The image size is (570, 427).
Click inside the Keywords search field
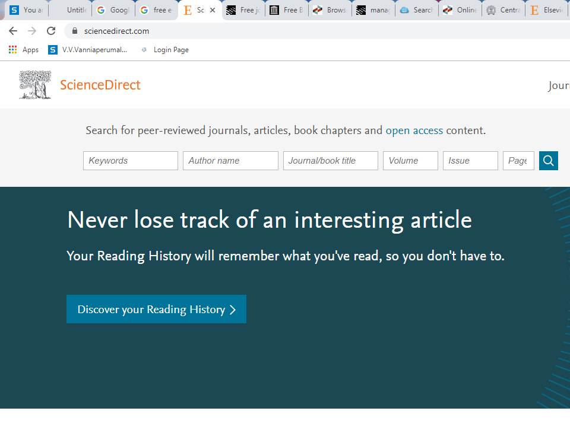coord(130,160)
